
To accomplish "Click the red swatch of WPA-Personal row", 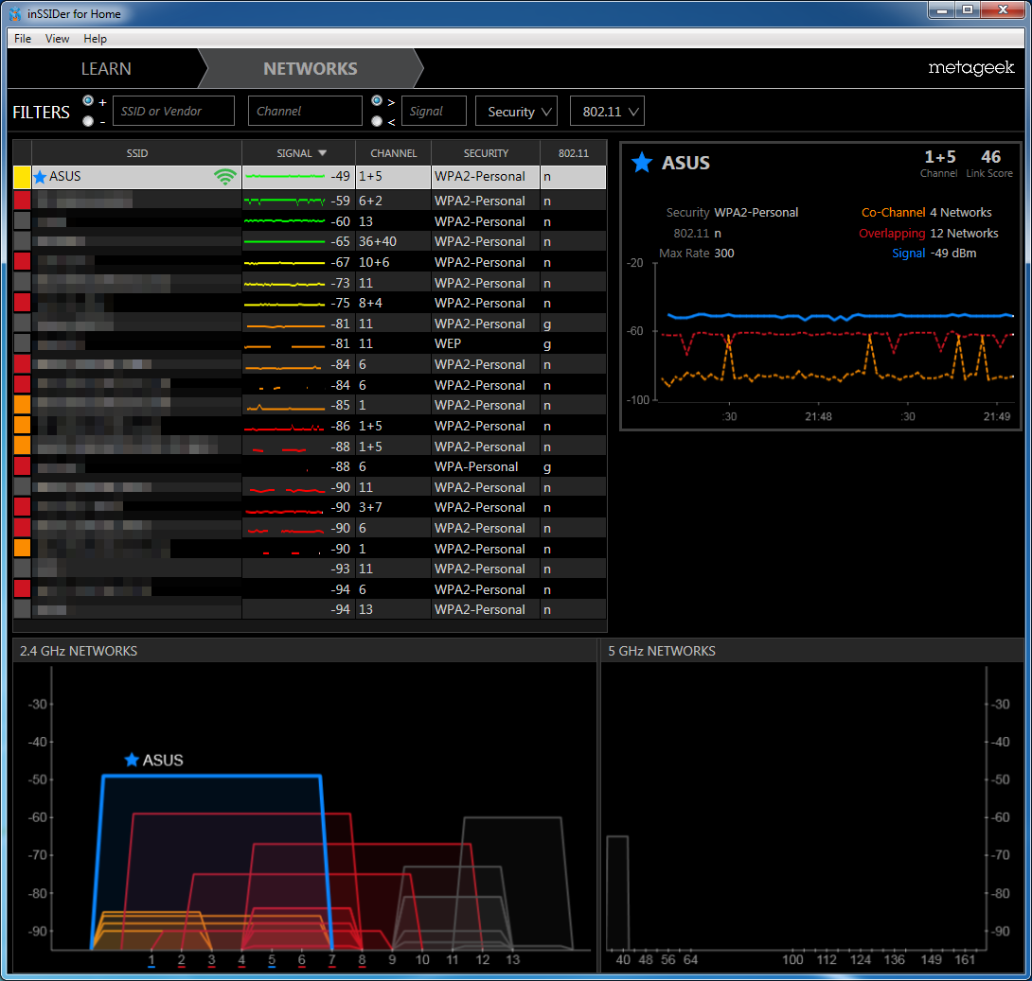I will coord(23,466).
